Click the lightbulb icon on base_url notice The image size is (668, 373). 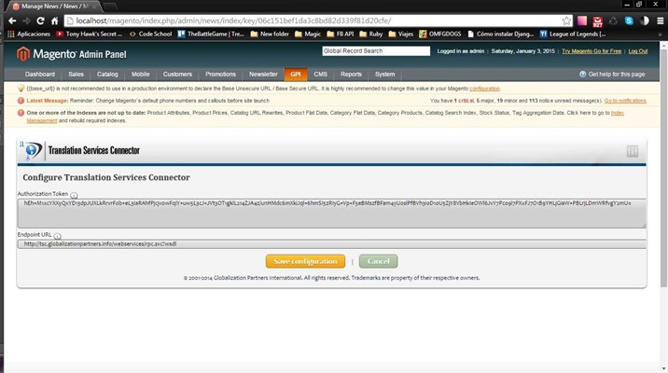[x=21, y=89]
